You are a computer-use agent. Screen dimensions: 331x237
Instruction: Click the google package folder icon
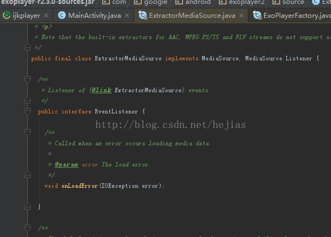pos(138,2)
